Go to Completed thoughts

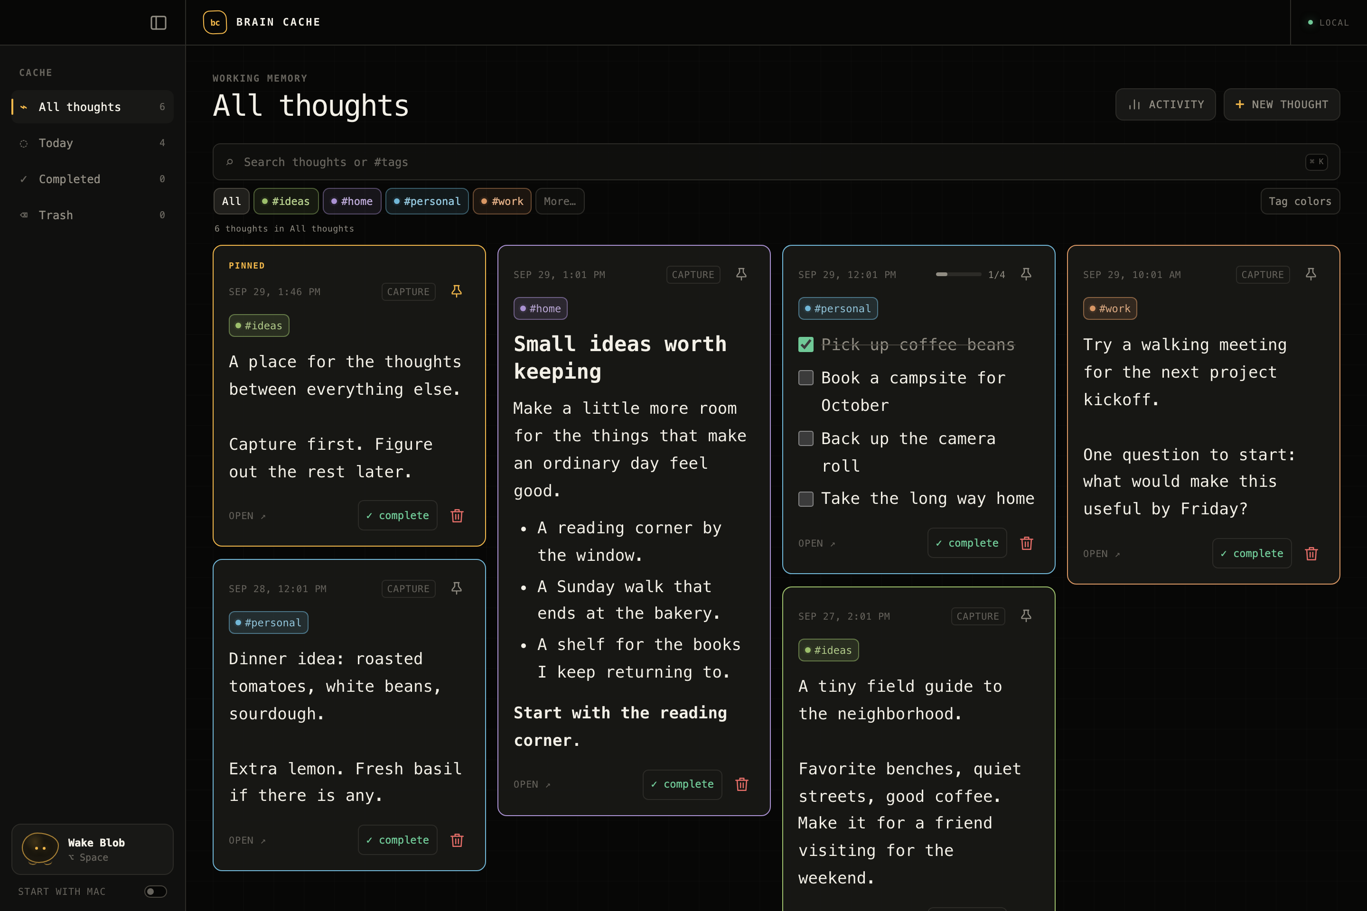(93, 179)
